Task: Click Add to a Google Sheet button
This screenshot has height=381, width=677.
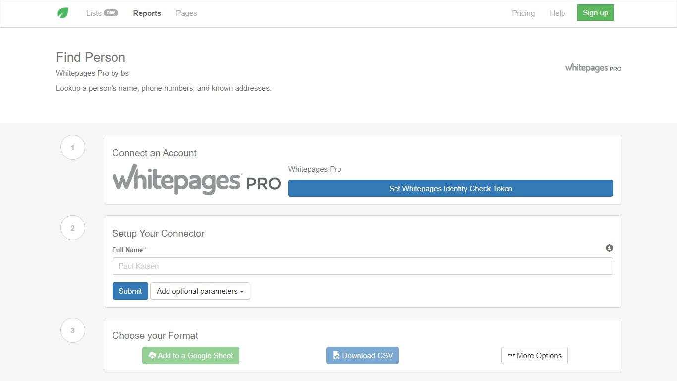Action: click(x=191, y=356)
